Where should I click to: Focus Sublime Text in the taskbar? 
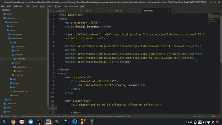pyautogui.click(x=48, y=122)
